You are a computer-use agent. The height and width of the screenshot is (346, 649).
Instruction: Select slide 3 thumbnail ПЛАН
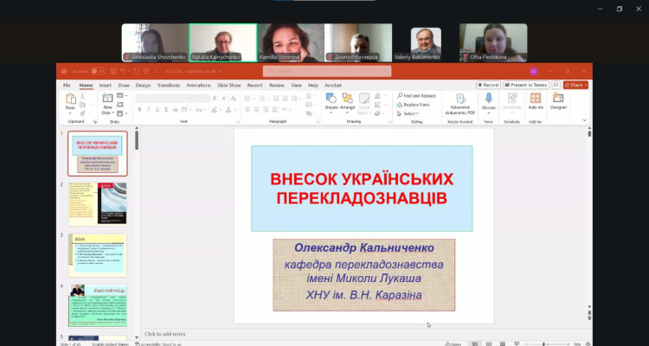pyautogui.click(x=97, y=255)
